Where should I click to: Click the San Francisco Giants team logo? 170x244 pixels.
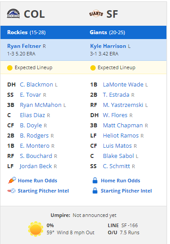[96, 14]
